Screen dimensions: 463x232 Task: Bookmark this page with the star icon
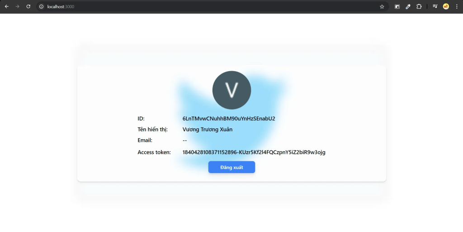tap(382, 6)
